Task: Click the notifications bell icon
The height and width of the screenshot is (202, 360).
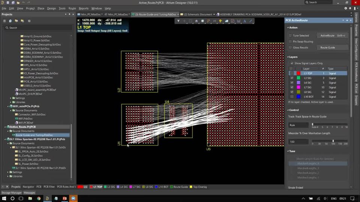Action: (x=350, y=8)
